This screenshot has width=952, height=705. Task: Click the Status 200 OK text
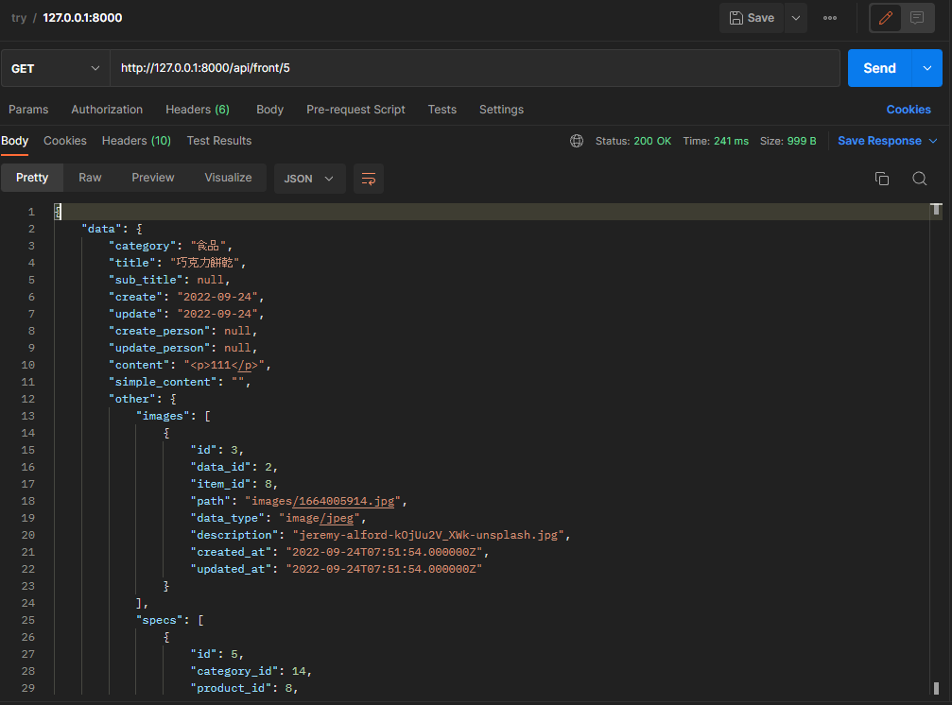tap(633, 141)
